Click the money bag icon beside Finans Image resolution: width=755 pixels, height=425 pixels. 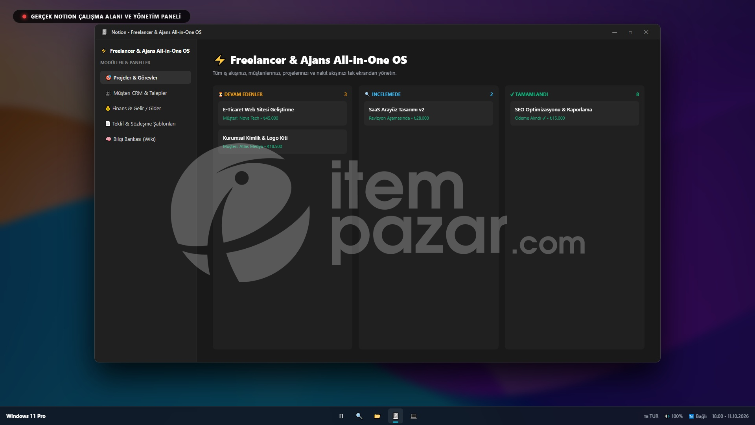click(108, 108)
